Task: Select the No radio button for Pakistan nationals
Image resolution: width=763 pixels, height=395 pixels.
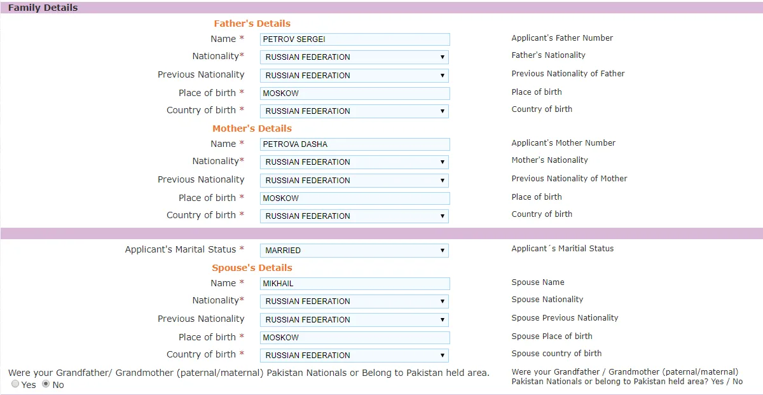Action: tap(46, 384)
